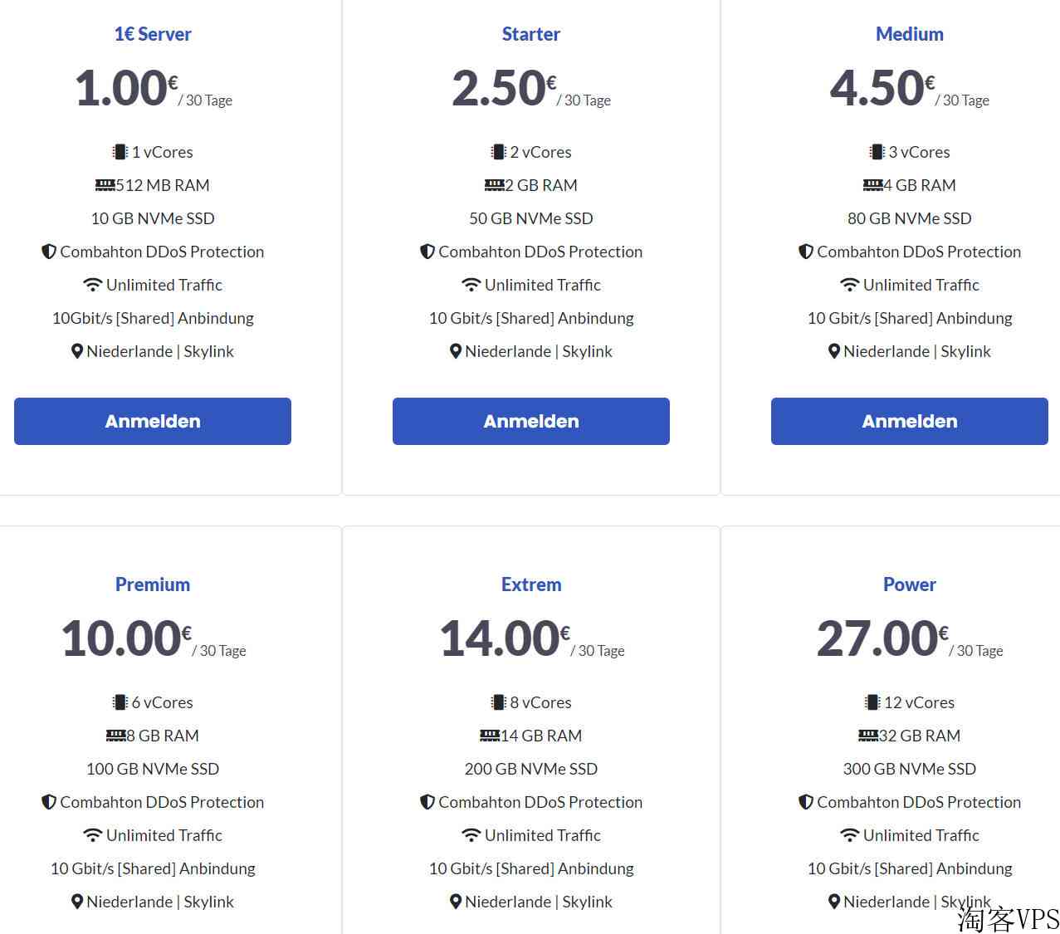This screenshot has height=934, width=1060.
Task: Open the 1€ Server plan title
Action: tap(153, 34)
